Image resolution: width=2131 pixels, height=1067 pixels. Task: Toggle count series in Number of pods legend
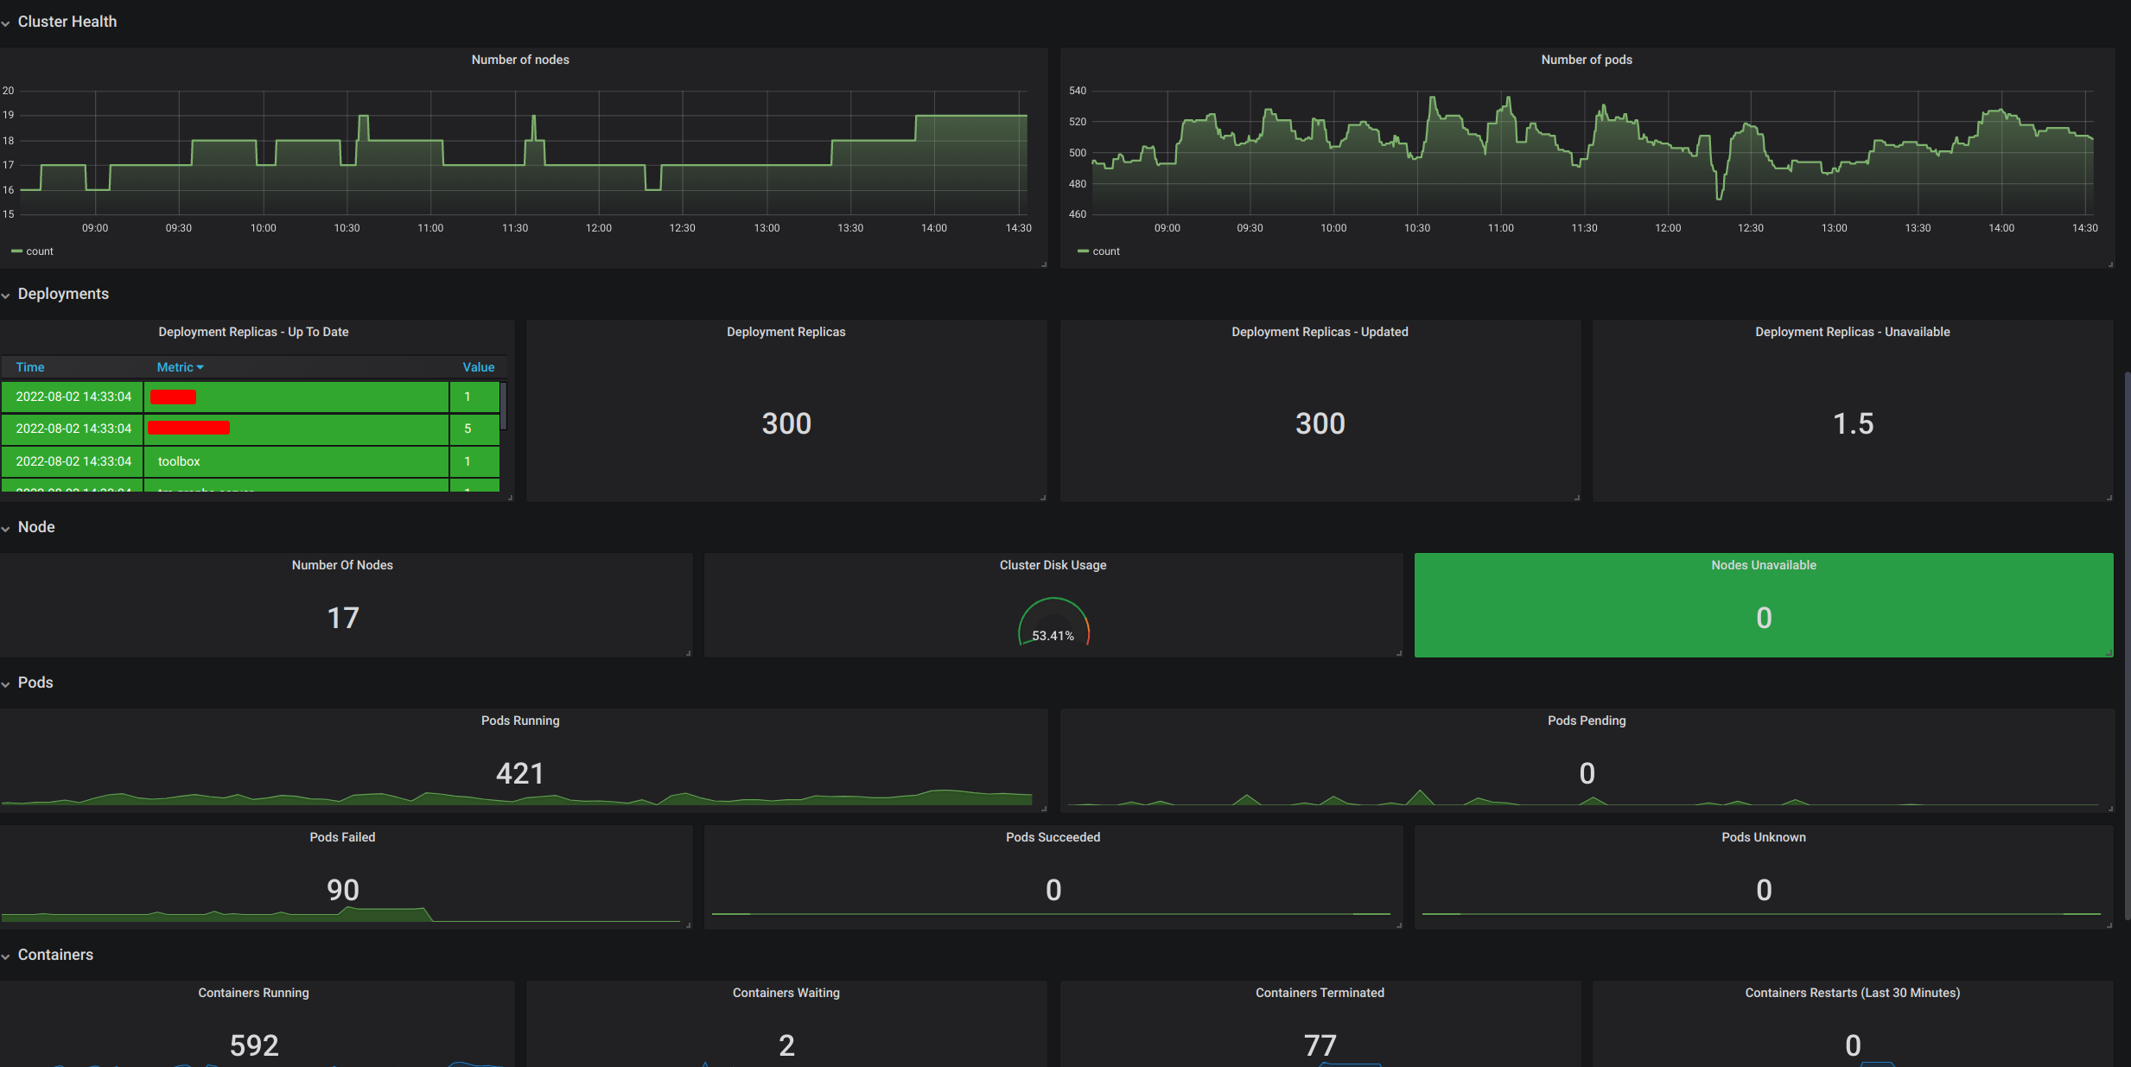click(x=1105, y=251)
